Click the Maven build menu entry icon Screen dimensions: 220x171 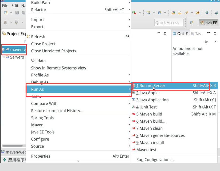coord(133,114)
